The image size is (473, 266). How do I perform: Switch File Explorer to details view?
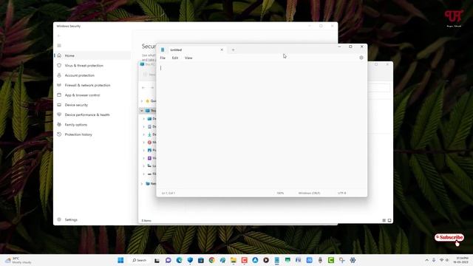coord(384,220)
